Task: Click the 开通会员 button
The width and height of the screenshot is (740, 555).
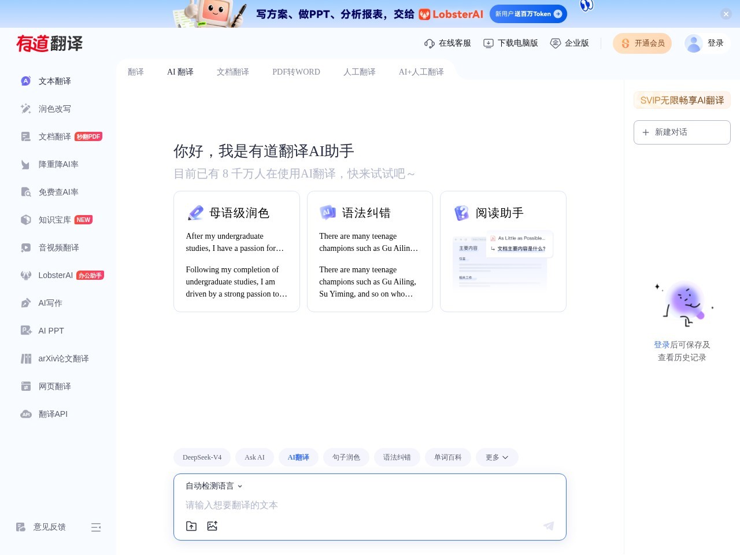Action: tap(642, 43)
